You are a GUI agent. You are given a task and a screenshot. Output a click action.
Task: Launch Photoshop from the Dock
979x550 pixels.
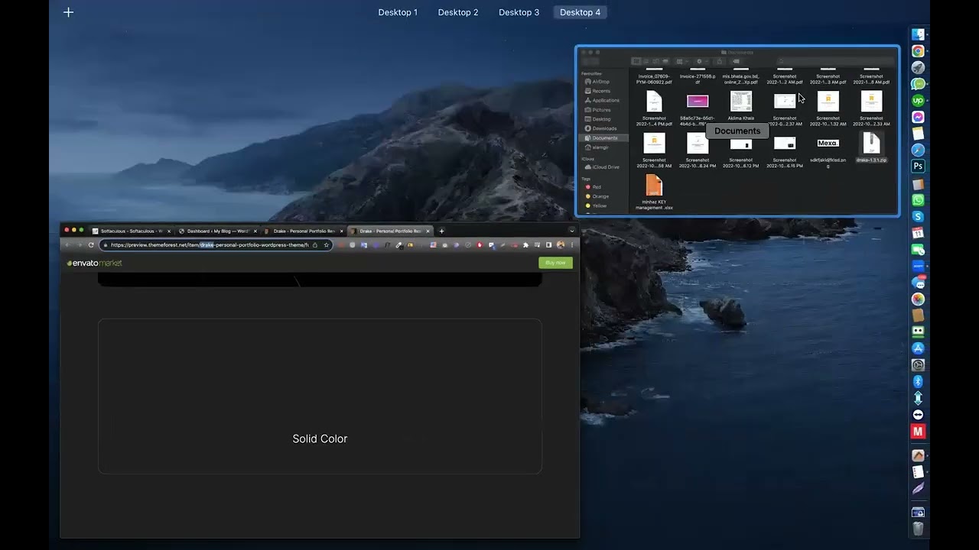[x=918, y=167]
